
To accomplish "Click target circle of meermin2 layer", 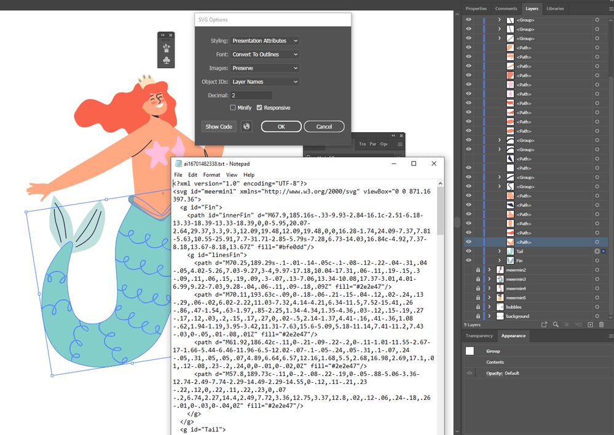I will (x=597, y=270).
